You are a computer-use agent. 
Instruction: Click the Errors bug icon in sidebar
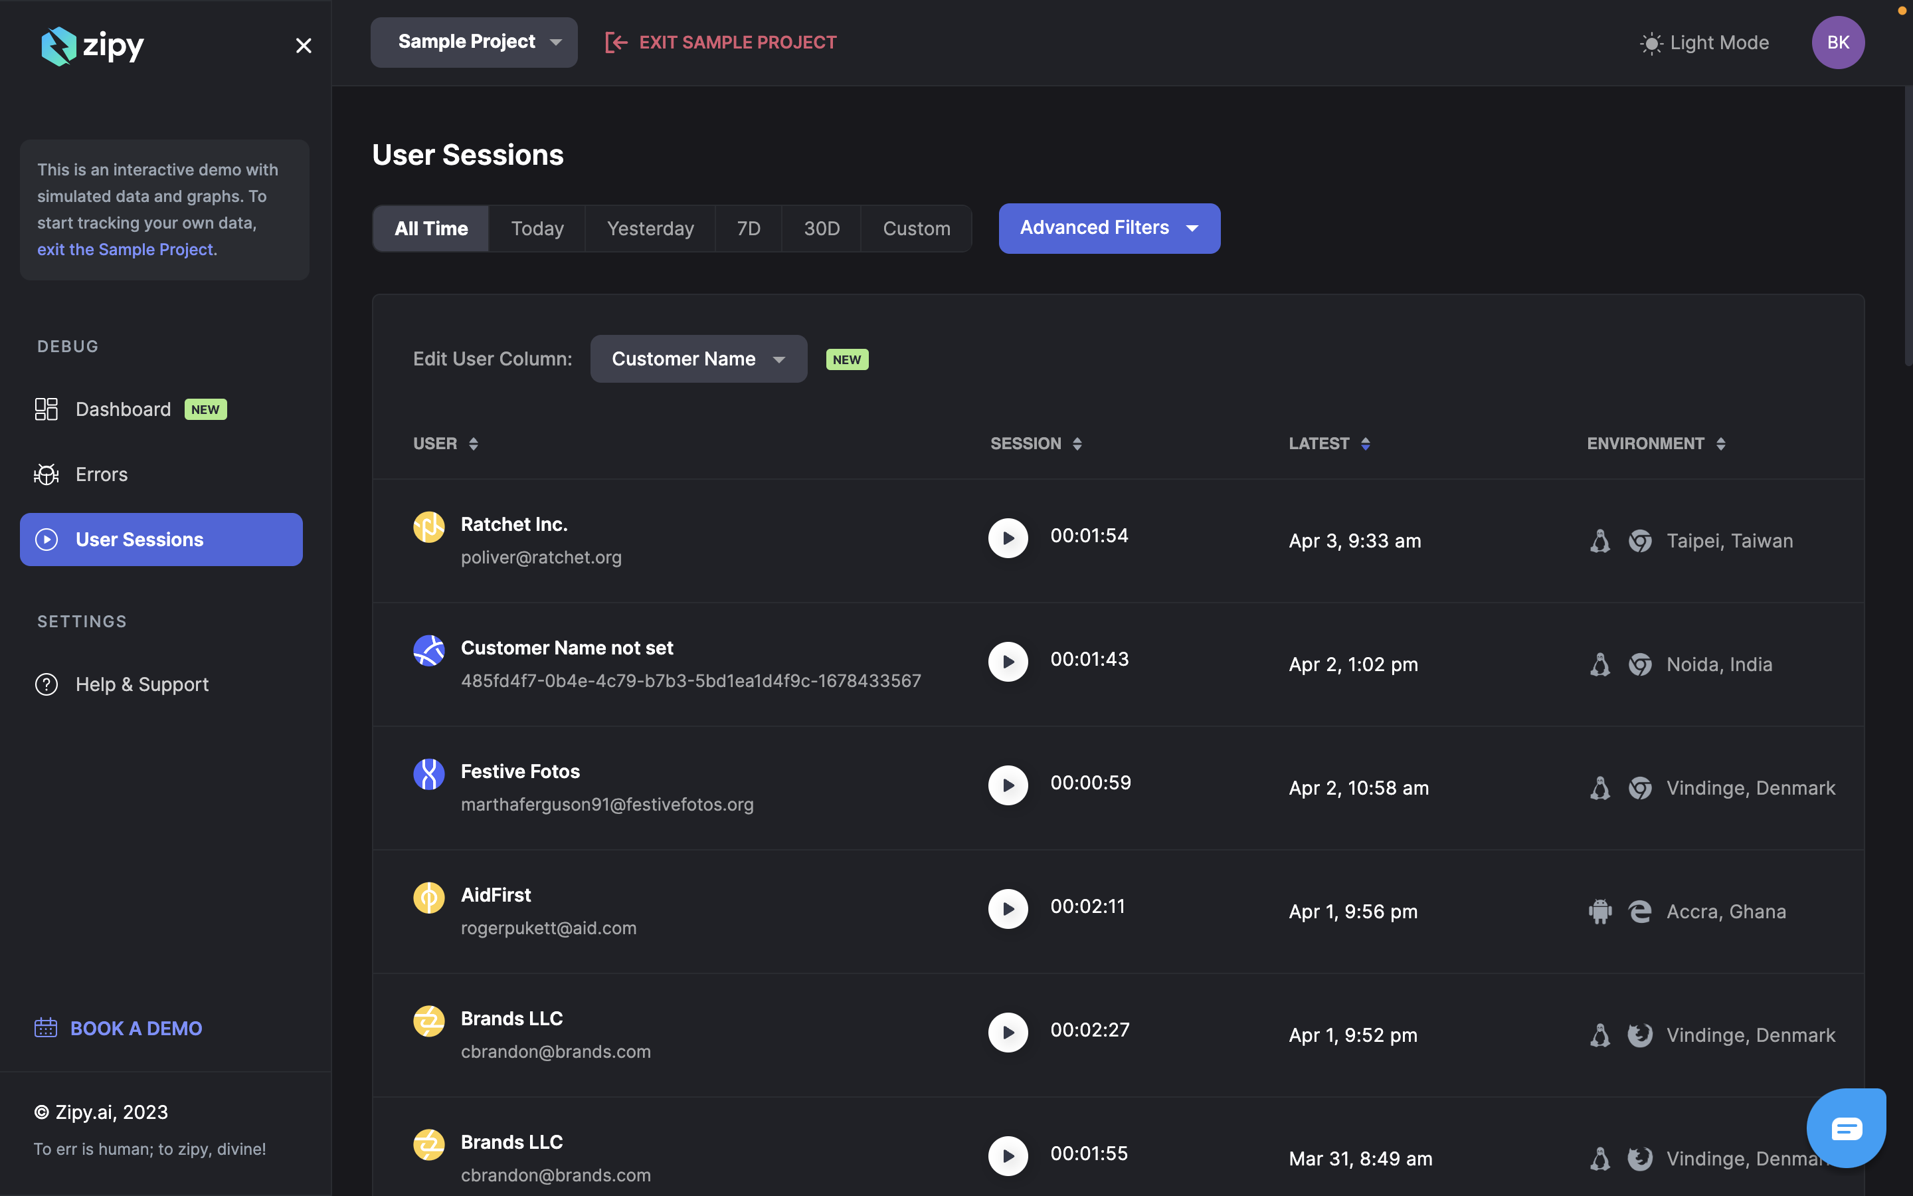click(x=46, y=474)
